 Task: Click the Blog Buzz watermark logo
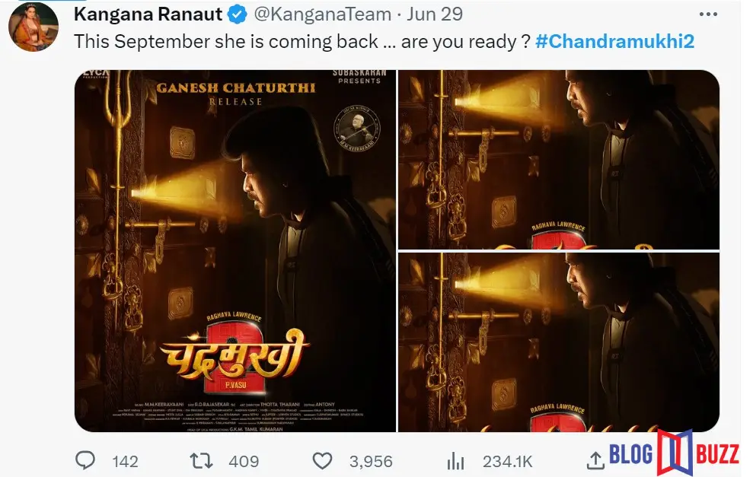pyautogui.click(x=675, y=453)
